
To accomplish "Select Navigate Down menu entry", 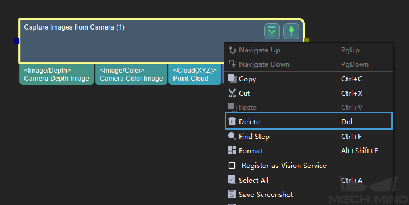I will click(x=309, y=64).
